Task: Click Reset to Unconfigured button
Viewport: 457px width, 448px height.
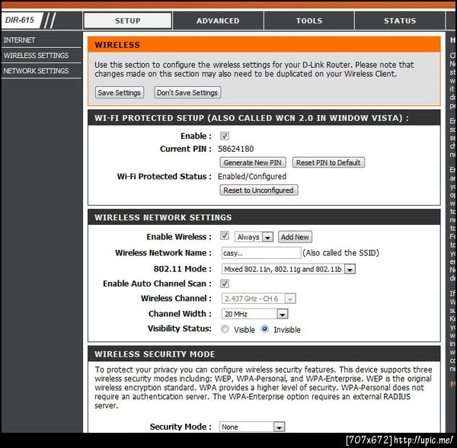Action: point(258,190)
